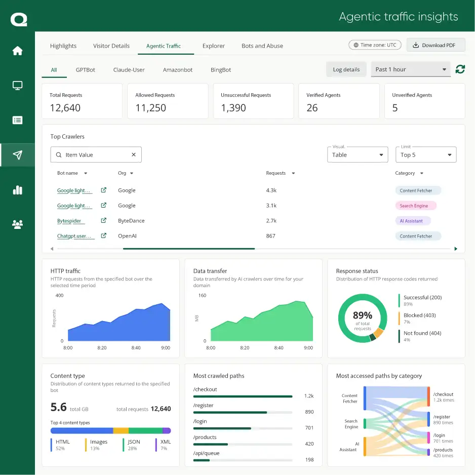Open the Bots and Abuse tab
475x475 pixels.
[262, 46]
